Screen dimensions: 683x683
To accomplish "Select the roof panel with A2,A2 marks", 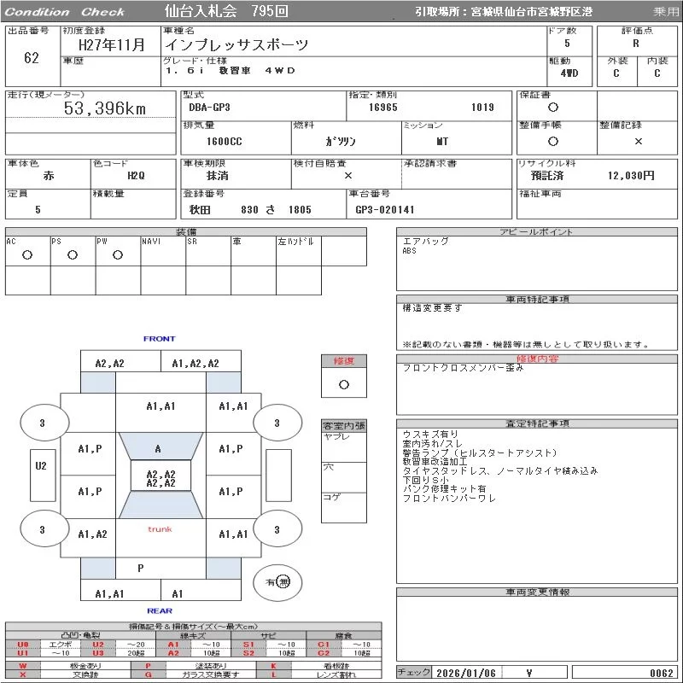I will 161,479.
